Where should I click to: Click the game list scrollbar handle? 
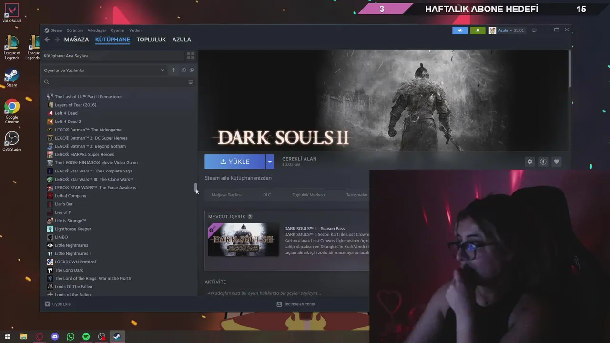(195, 188)
